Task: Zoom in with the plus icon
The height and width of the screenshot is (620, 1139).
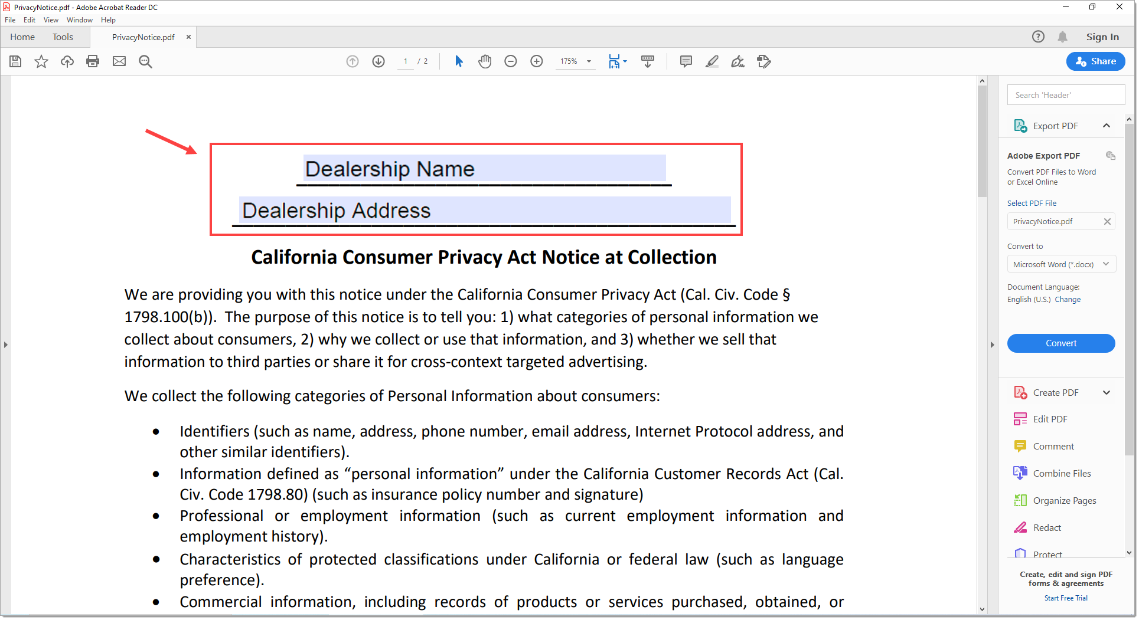Action: tap(537, 61)
